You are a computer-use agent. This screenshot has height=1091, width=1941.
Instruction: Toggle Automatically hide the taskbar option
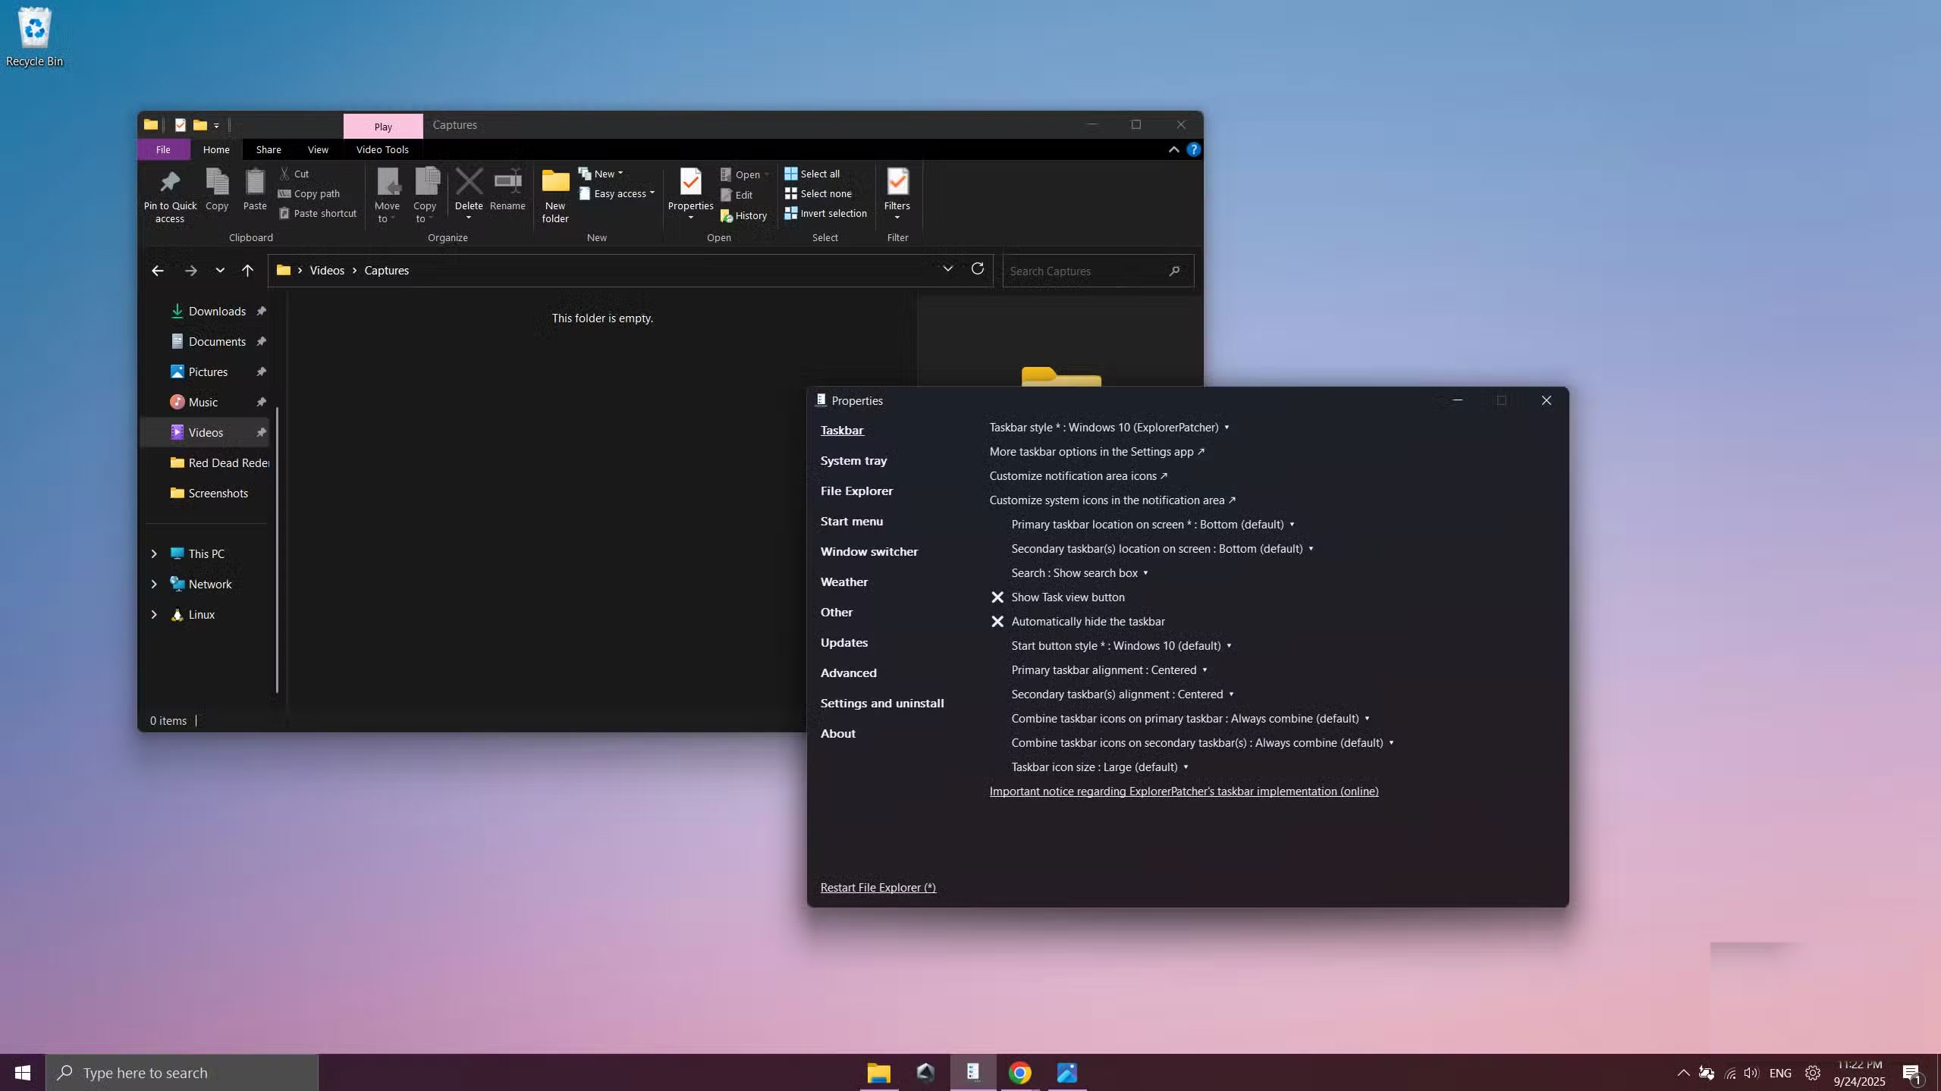[x=1087, y=622]
